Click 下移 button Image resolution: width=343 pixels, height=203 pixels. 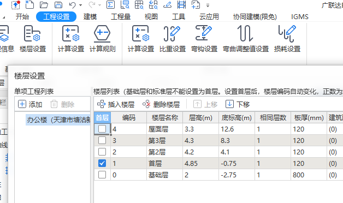point(238,104)
